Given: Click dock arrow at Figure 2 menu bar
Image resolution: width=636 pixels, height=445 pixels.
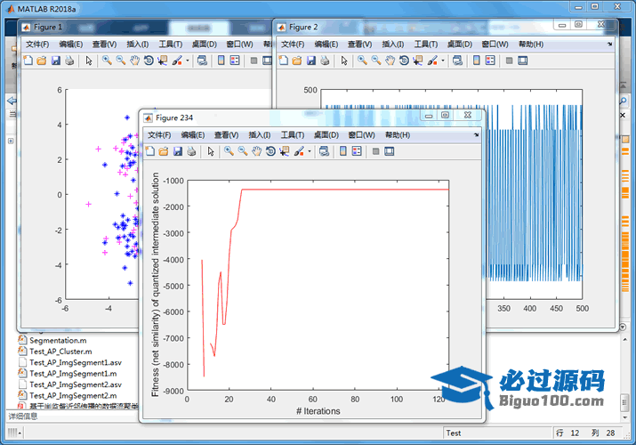Looking at the screenshot, I should click(609, 44).
